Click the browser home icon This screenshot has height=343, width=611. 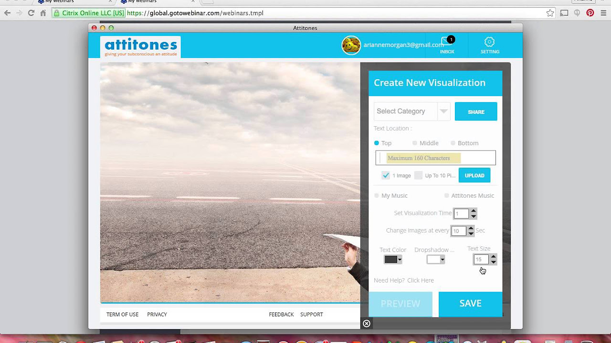click(x=43, y=13)
